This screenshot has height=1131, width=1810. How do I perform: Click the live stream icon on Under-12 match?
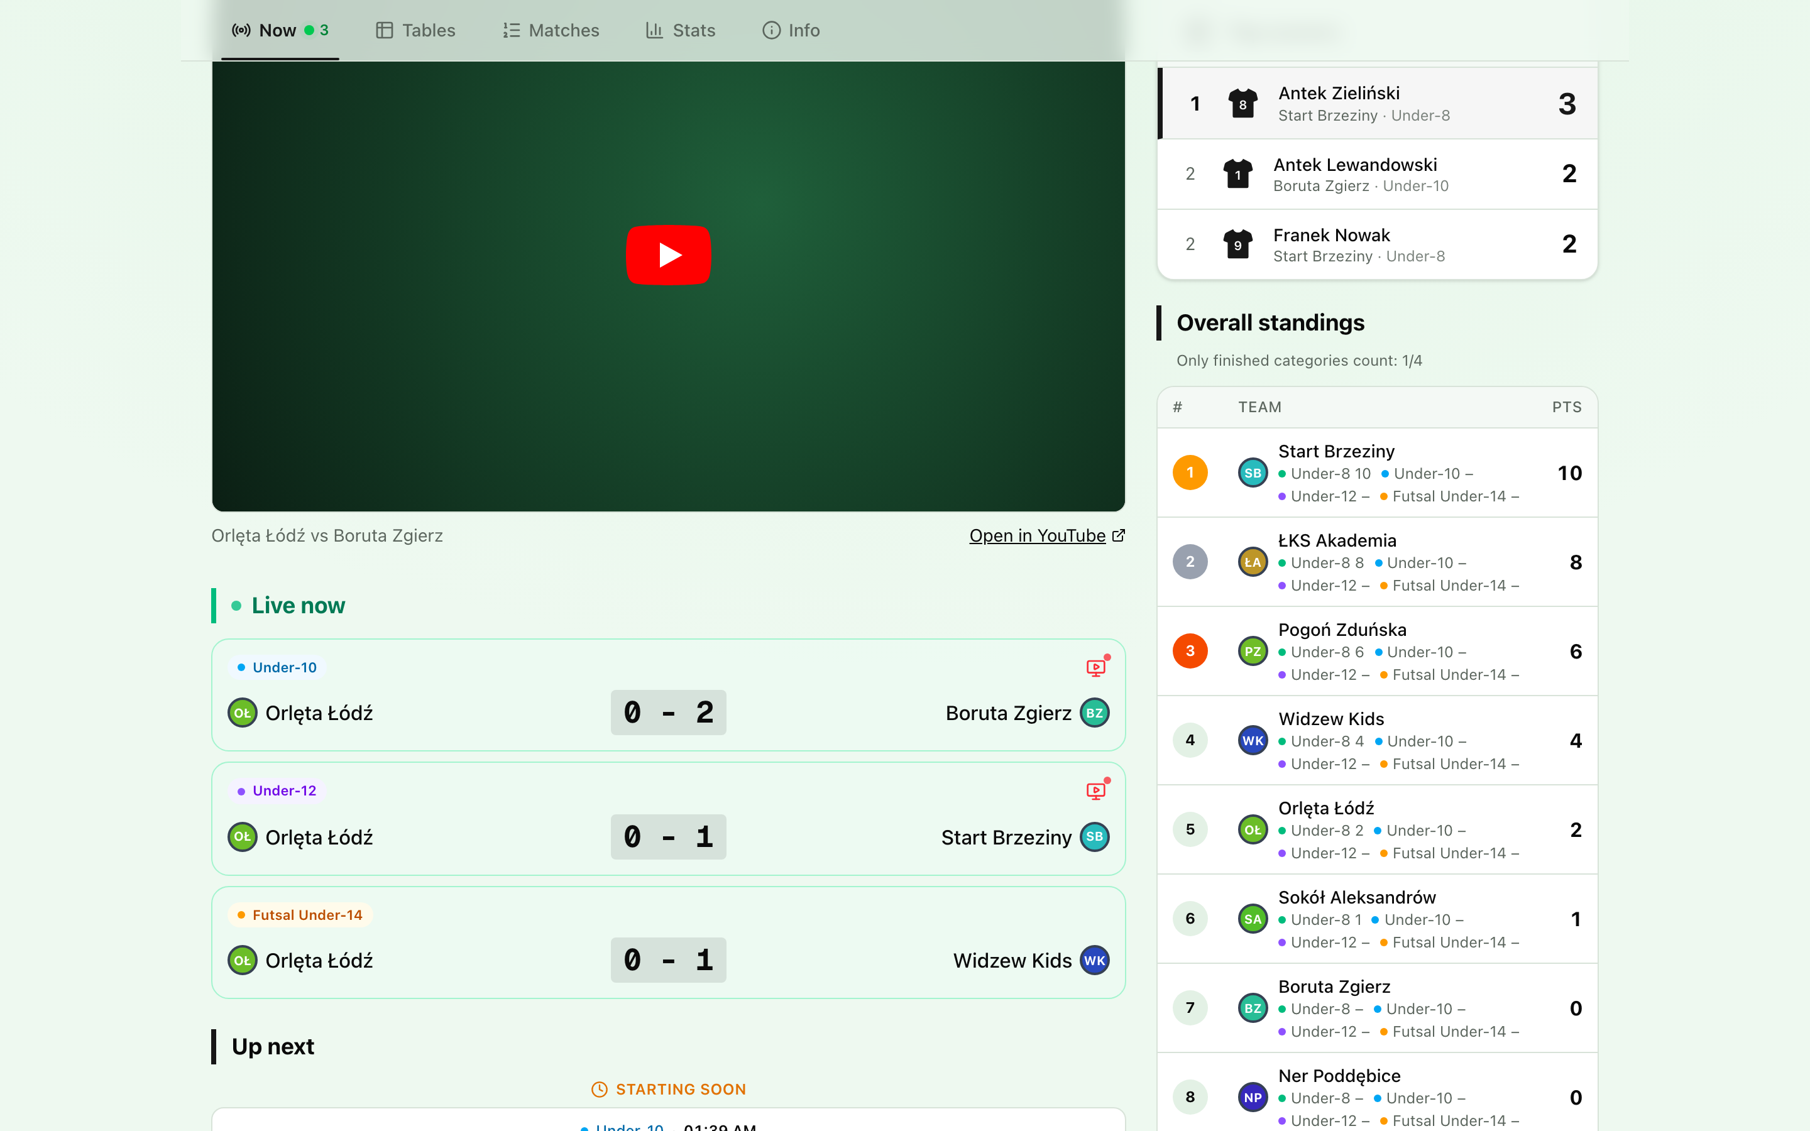tap(1097, 790)
